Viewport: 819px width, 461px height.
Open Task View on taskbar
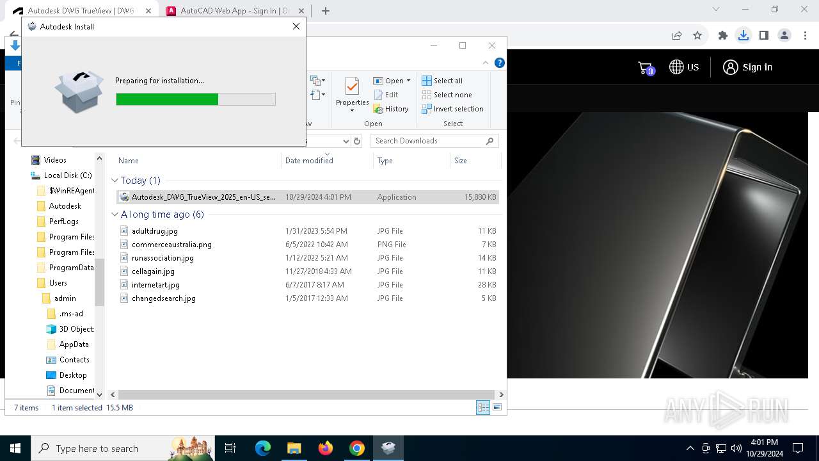pos(230,448)
